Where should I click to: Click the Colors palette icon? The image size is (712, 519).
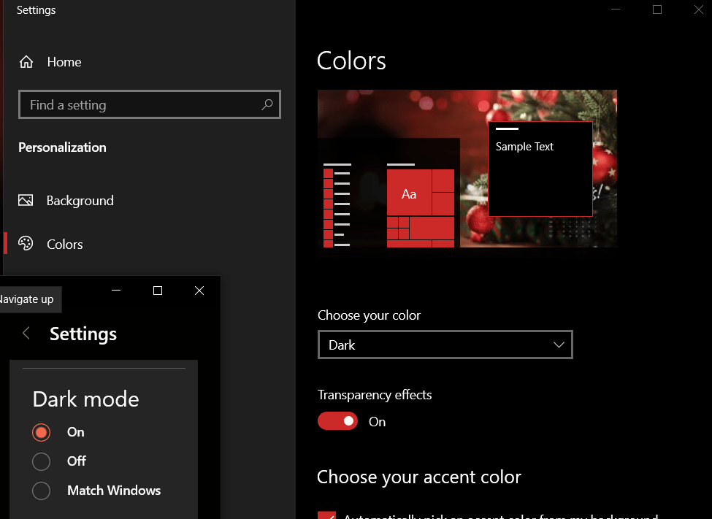[26, 244]
